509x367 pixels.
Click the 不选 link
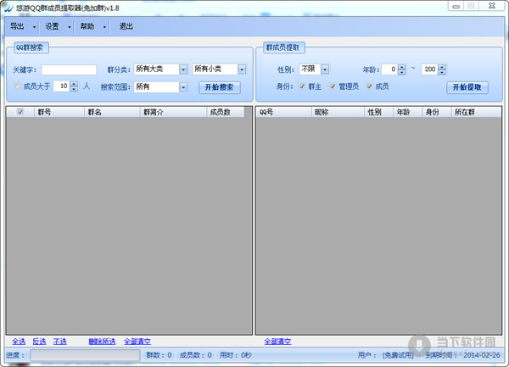pos(59,342)
